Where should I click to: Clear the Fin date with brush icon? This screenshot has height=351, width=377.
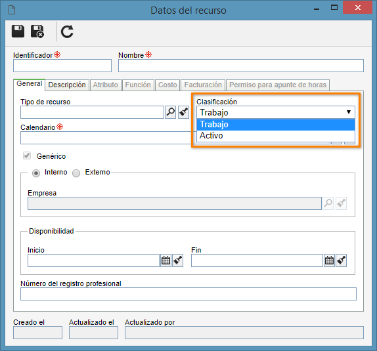tap(341, 260)
